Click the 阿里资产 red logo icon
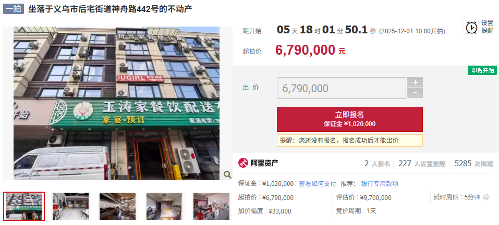Viewport: 499px width, 225px height. click(243, 163)
